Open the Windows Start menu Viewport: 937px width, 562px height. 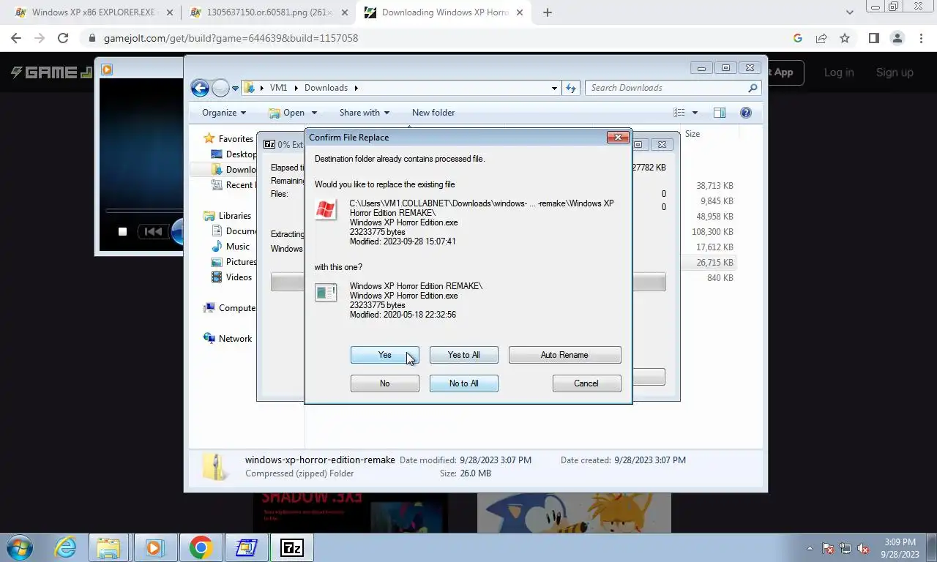(x=20, y=547)
